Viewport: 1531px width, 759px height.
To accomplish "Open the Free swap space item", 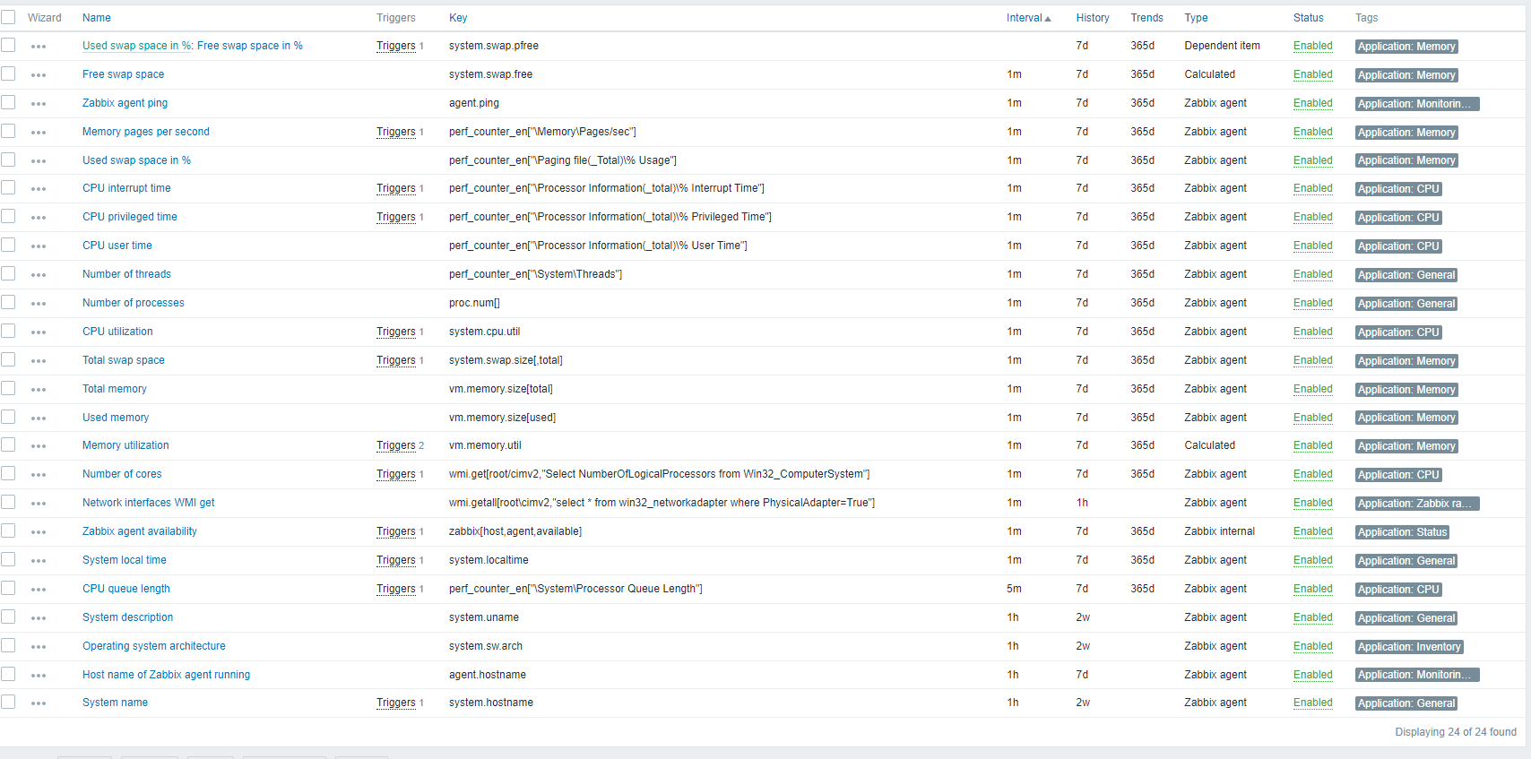I will coord(123,74).
